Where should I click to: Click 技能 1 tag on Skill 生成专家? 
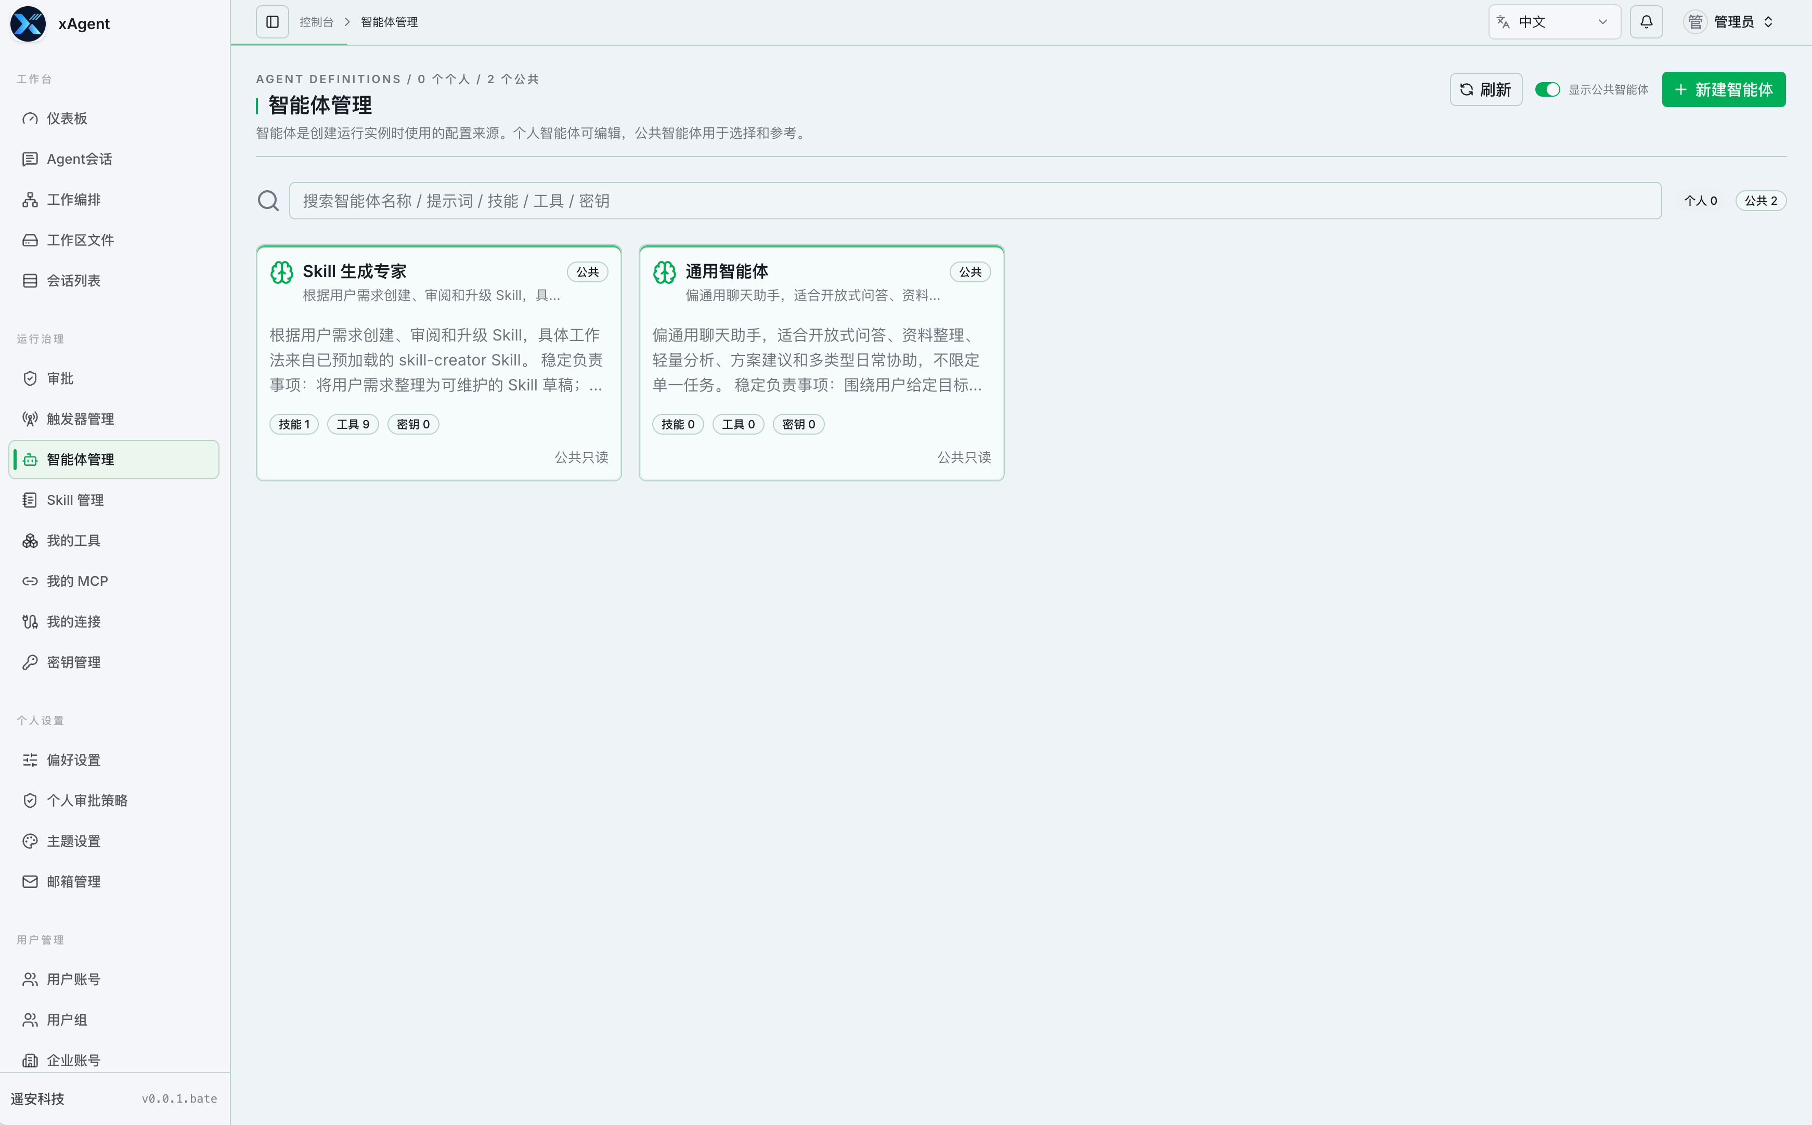point(294,424)
